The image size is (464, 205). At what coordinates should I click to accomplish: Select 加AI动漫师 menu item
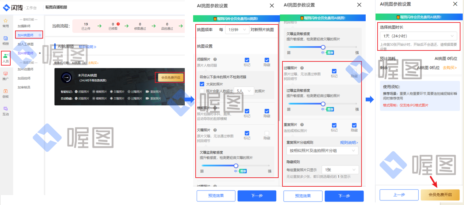25,69
